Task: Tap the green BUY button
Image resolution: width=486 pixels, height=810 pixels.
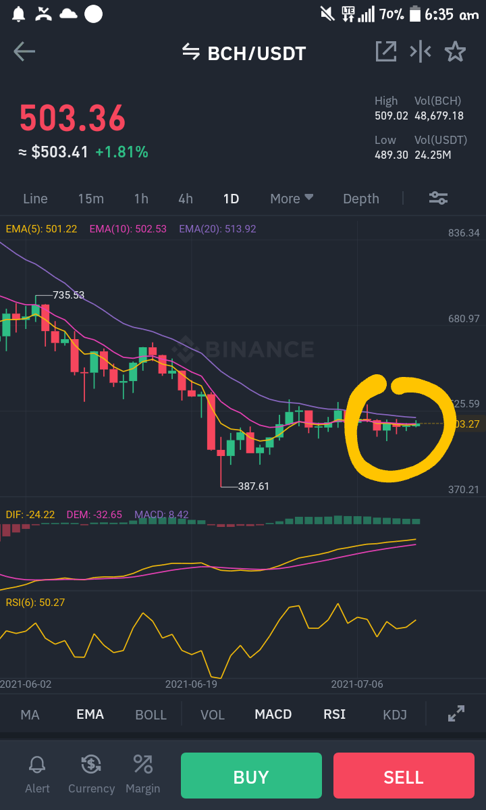Action: (x=251, y=776)
